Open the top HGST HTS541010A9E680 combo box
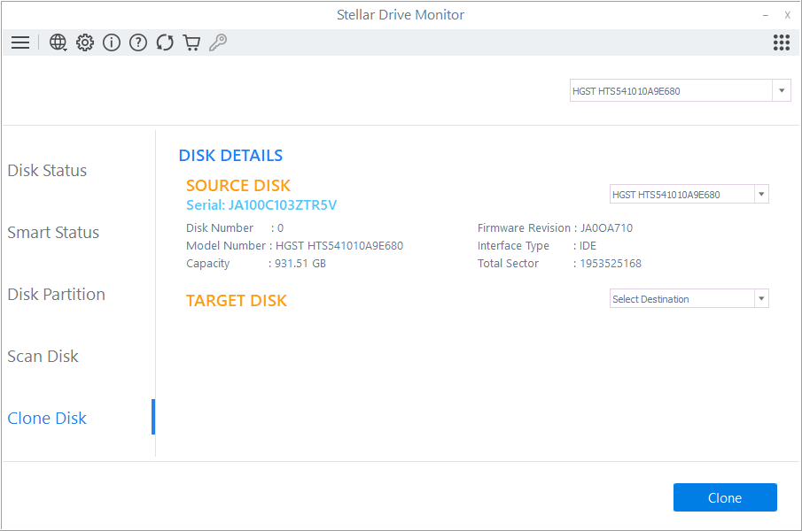The height and width of the screenshot is (531, 802). pos(681,91)
